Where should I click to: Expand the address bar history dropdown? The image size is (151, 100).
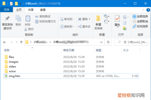tap(101, 42)
